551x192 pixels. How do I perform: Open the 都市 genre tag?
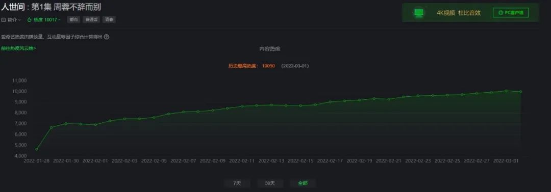(73, 20)
